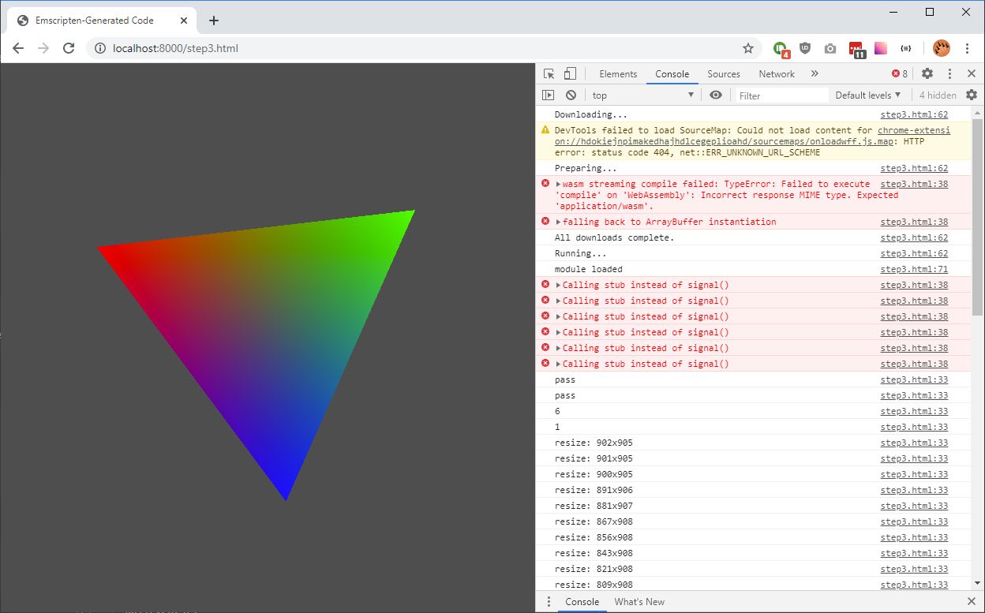Select the 'Preparing...' log line
Viewport: 985px width, 613px height.
[753, 168]
